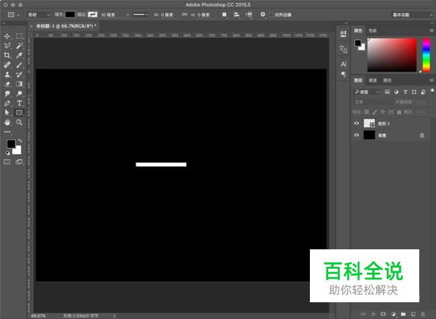Select the Rectangular Marquee tool

click(19, 36)
